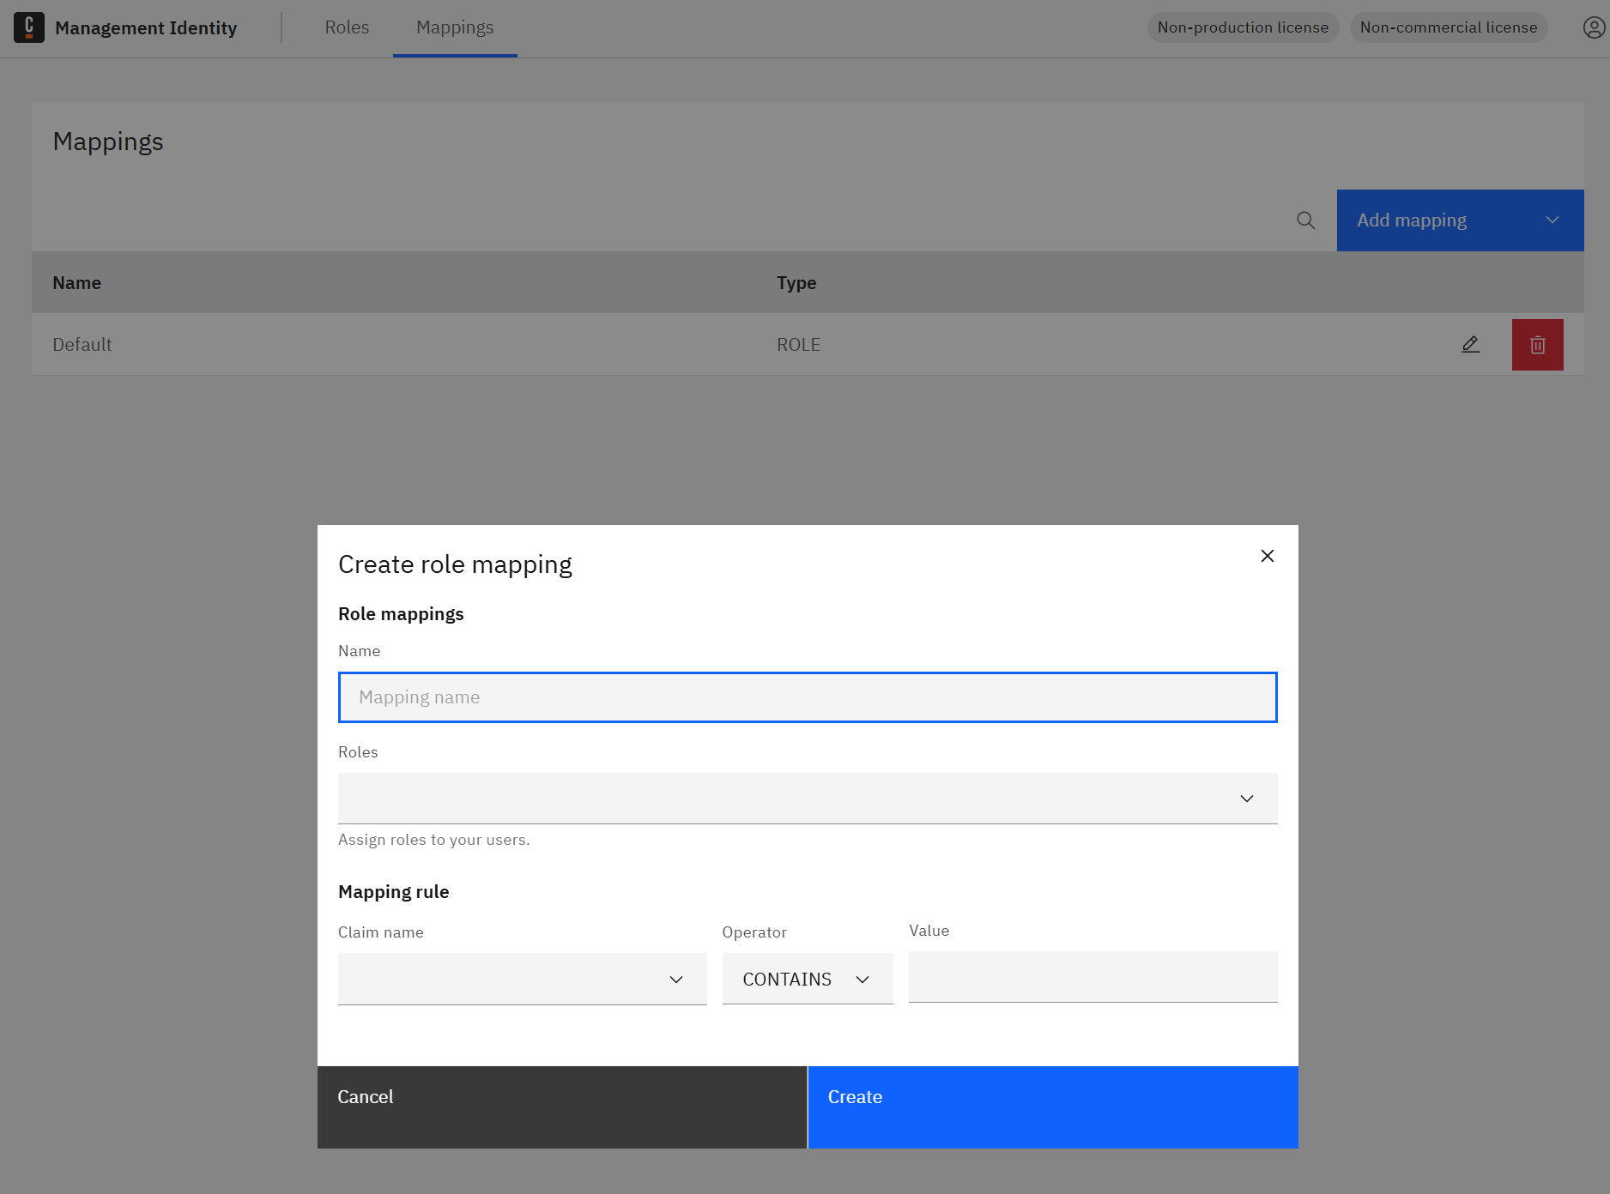Select the Default row in the table
1610x1194 pixels.
click(343, 344)
